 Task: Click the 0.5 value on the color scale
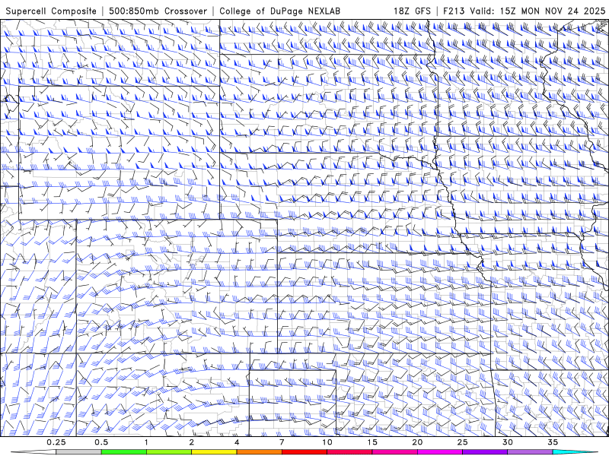(101, 442)
